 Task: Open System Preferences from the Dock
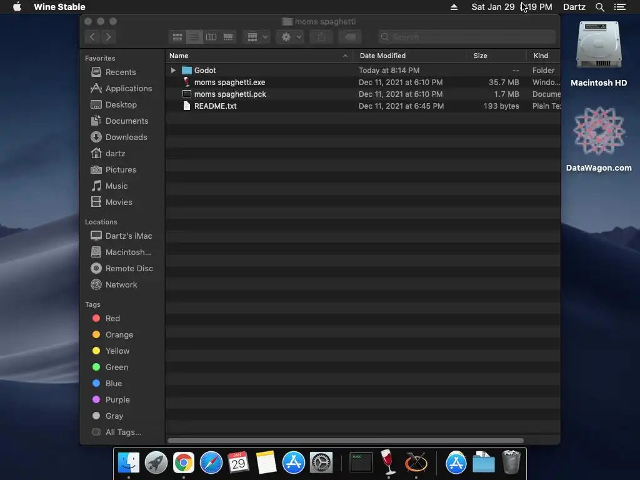[321, 463]
